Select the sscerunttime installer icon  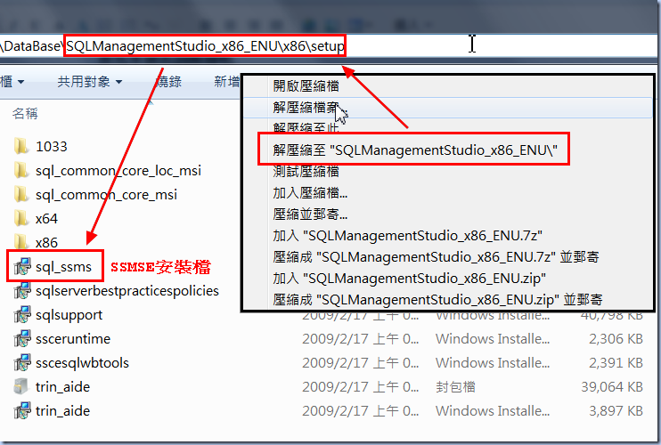(22, 338)
